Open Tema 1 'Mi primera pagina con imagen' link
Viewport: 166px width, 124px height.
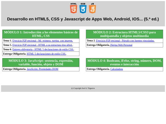click(42, 41)
